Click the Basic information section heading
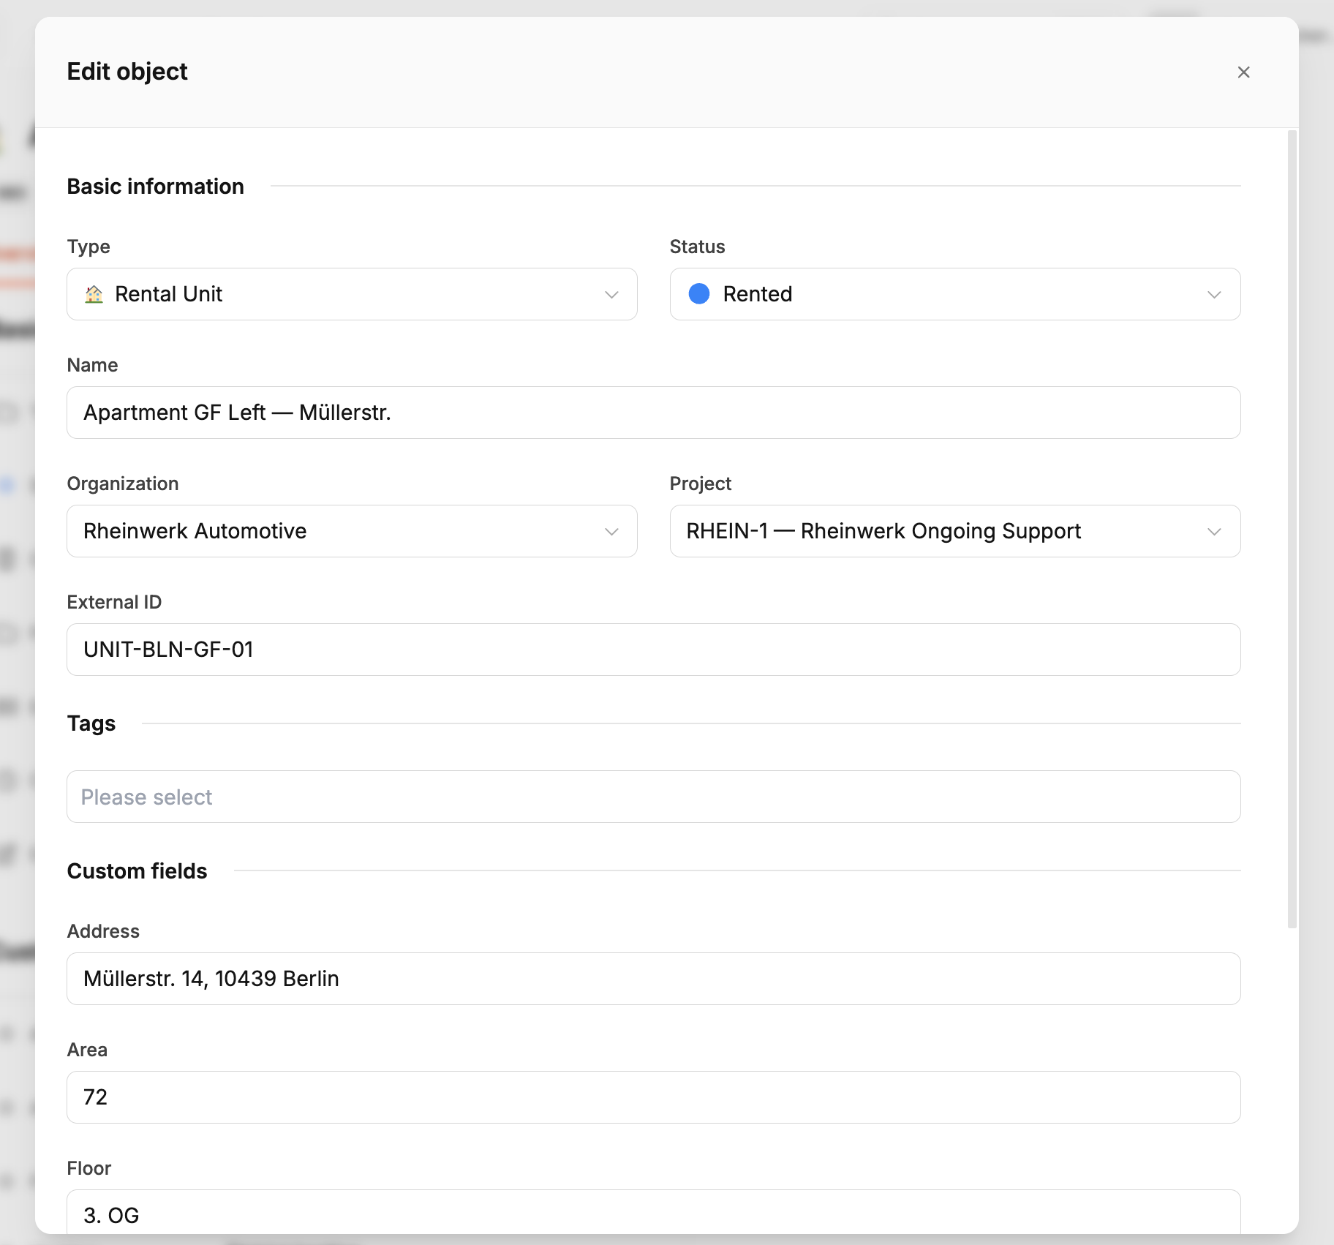 (x=155, y=187)
